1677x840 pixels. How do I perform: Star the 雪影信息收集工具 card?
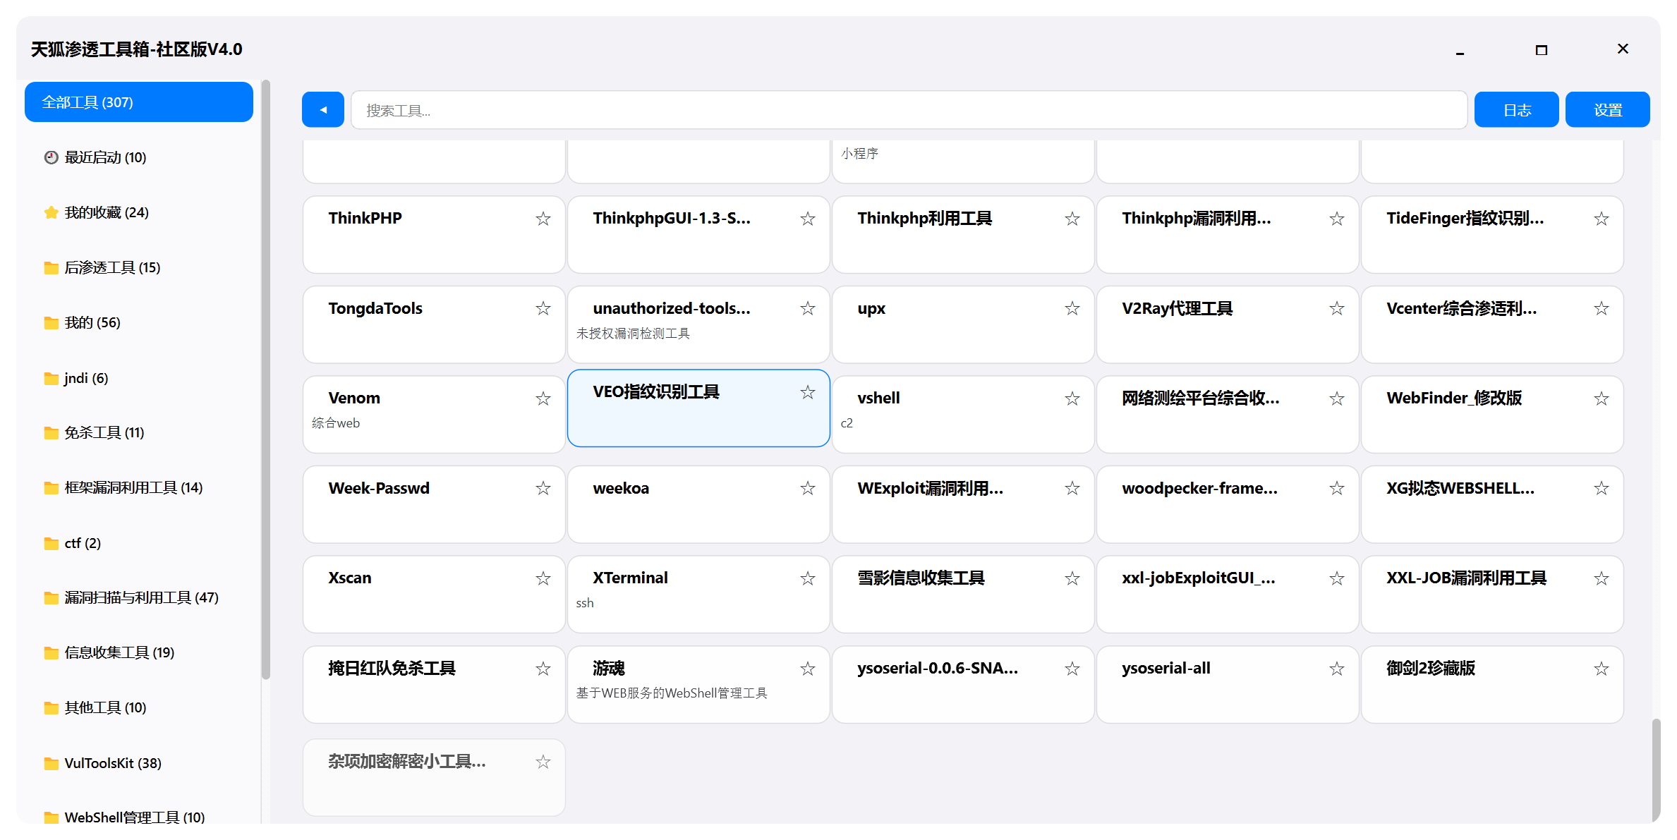[1072, 578]
